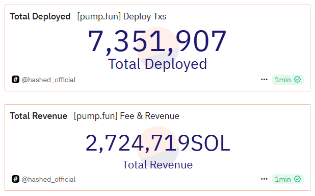Click the Total Revenue bold title
The height and width of the screenshot is (196, 315).
tap(39, 116)
